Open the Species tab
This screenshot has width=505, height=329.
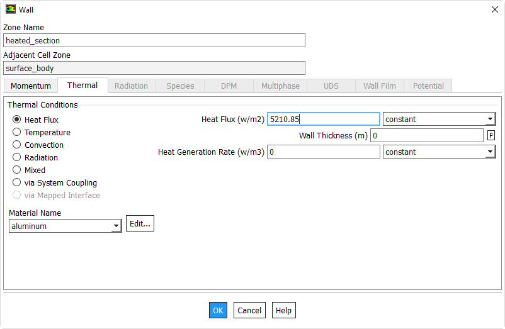(180, 86)
